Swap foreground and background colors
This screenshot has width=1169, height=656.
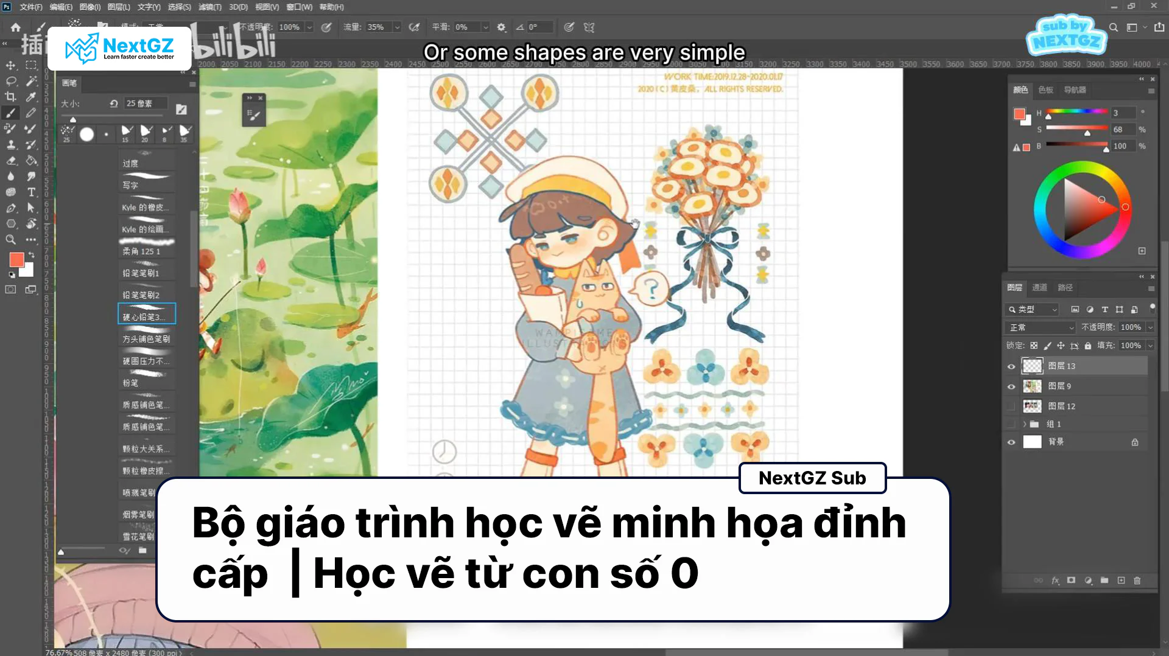tap(30, 254)
